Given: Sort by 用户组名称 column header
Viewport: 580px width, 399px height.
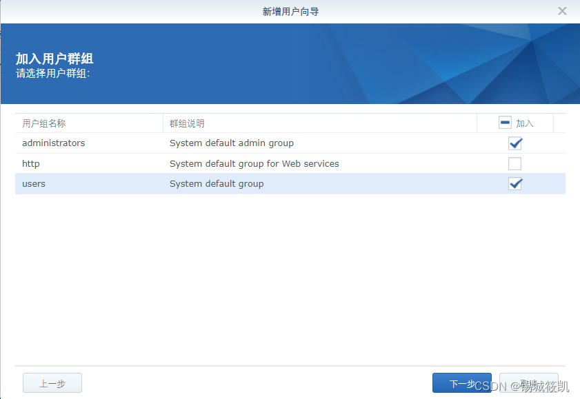Looking at the screenshot, I should (x=89, y=123).
